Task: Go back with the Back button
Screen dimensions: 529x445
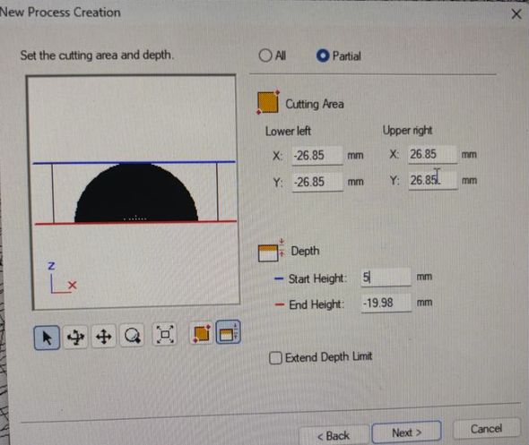Action: point(334,435)
